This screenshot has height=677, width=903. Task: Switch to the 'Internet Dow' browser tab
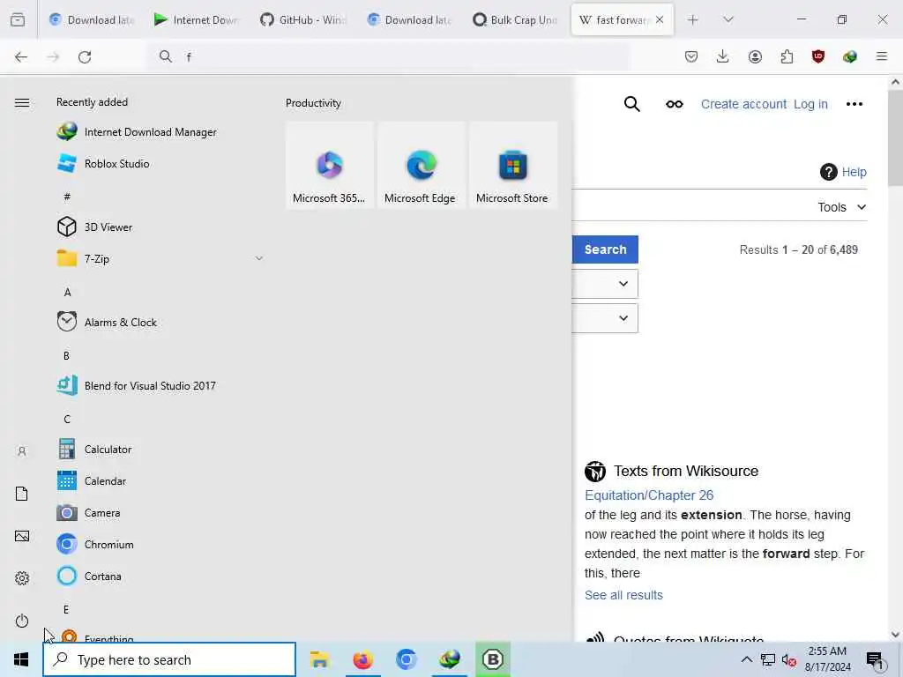[x=197, y=19]
